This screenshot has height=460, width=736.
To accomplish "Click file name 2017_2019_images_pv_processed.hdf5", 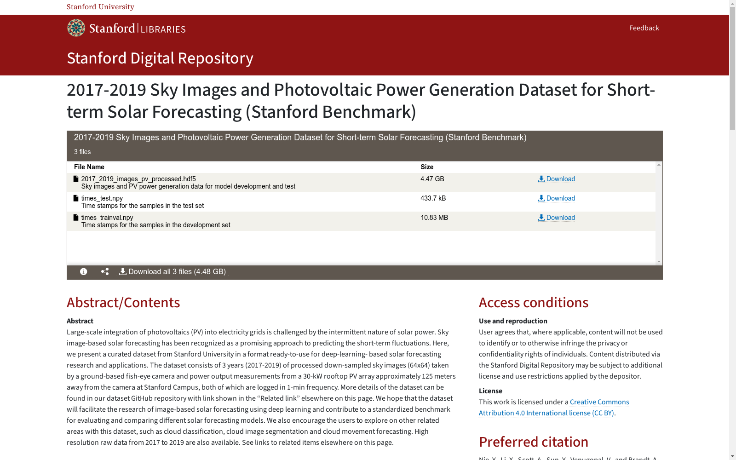I will click(138, 179).
